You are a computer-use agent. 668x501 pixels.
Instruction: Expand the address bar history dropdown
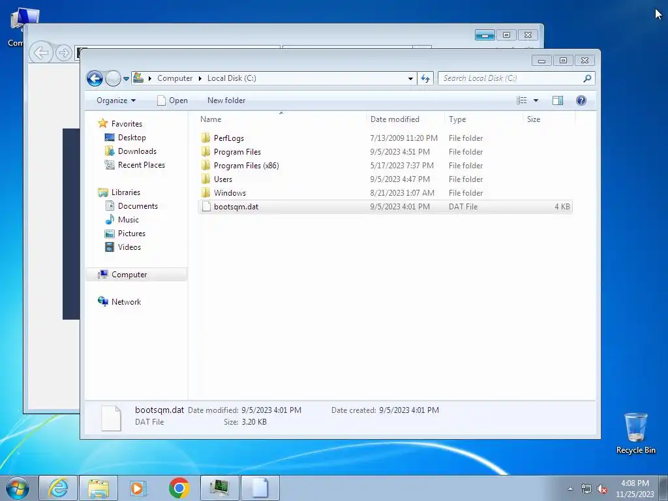[410, 78]
